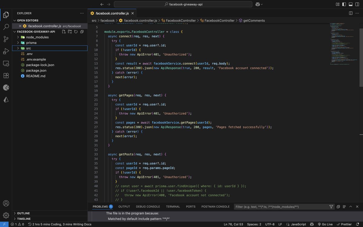Click the New File icon in explorer
Viewport: 363px width, 227px height.
tap(64, 31)
